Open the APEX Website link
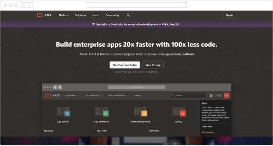Image resolution: width=273 pixels, height=146 pixels. (x=208, y=132)
